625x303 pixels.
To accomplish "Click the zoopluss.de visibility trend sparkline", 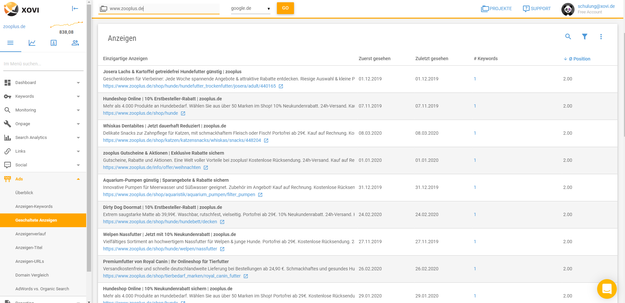I will click(67, 24).
